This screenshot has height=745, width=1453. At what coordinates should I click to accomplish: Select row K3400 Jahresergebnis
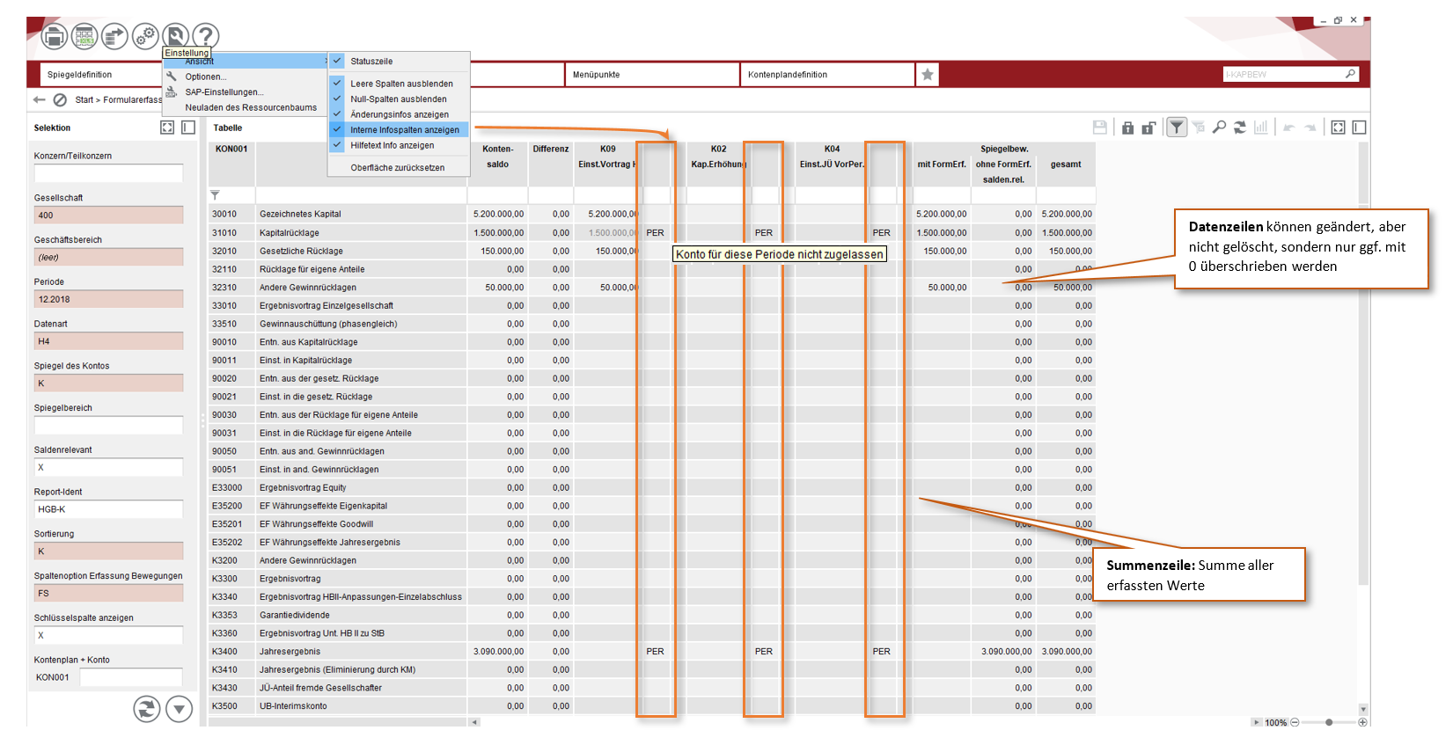[x=651, y=652]
